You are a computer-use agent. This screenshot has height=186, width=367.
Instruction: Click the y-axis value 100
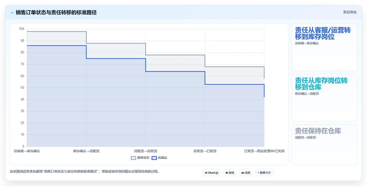pos(21,29)
